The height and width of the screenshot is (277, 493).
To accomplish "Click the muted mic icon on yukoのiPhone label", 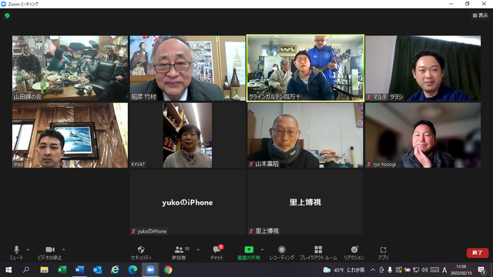I will [133, 231].
